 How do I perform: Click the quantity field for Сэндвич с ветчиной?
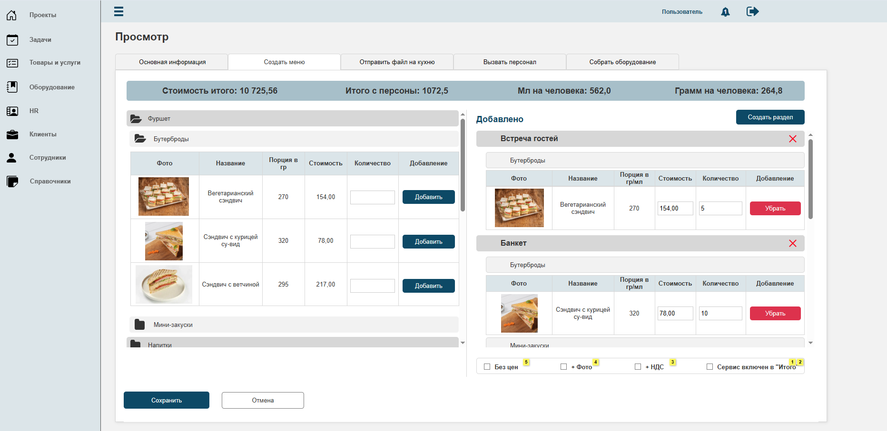373,286
